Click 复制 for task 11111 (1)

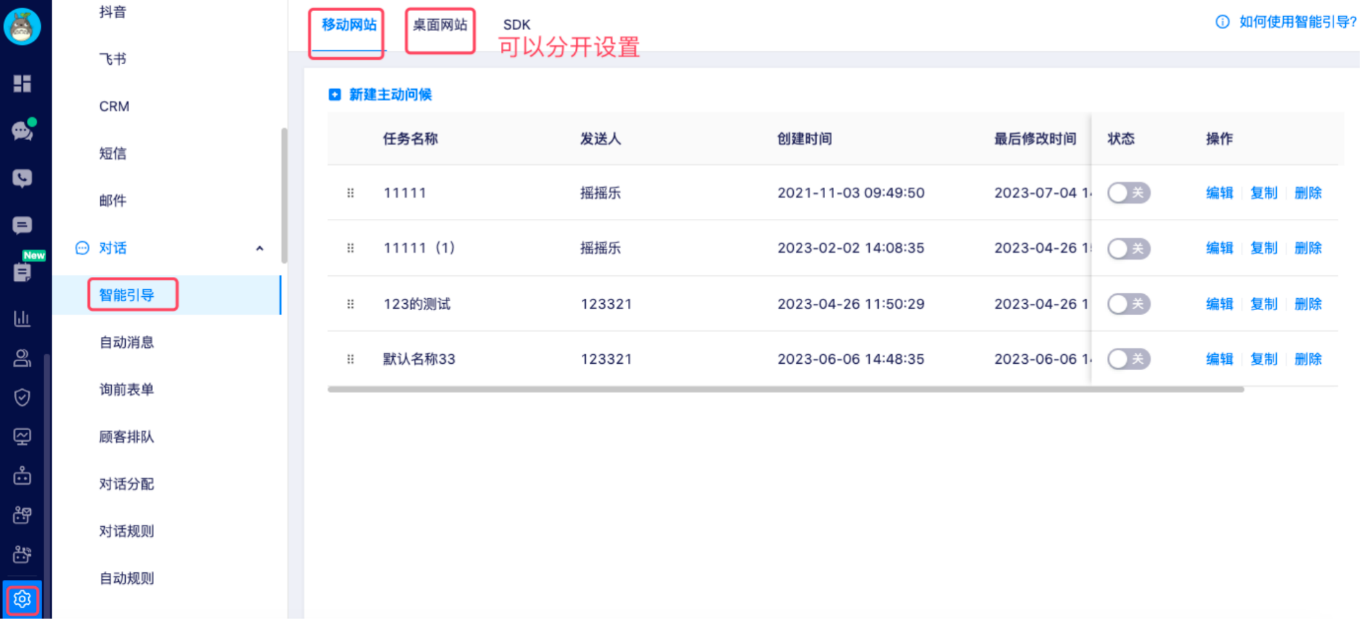pos(1264,248)
